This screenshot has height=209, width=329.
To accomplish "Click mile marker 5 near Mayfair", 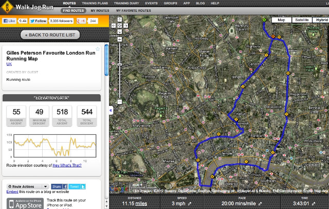I will [197, 160].
